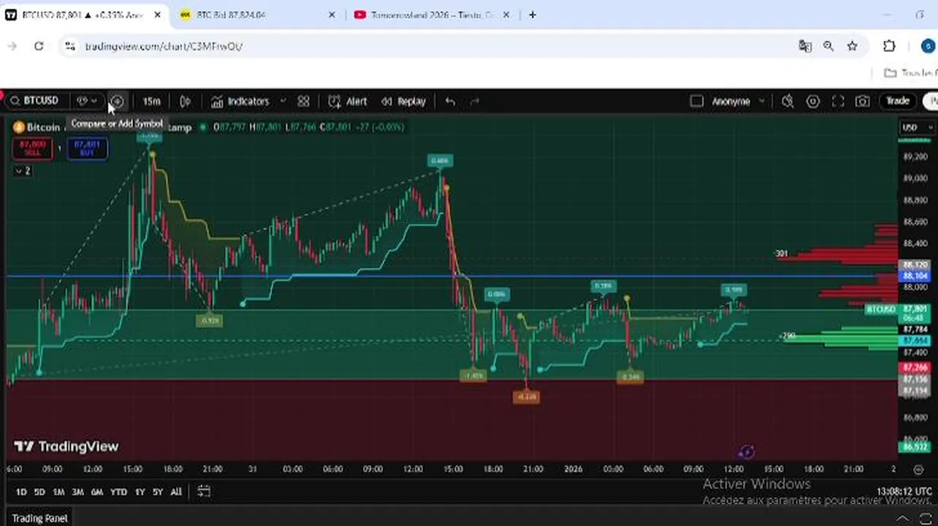Open the indicator templates grid icon

coord(303,102)
